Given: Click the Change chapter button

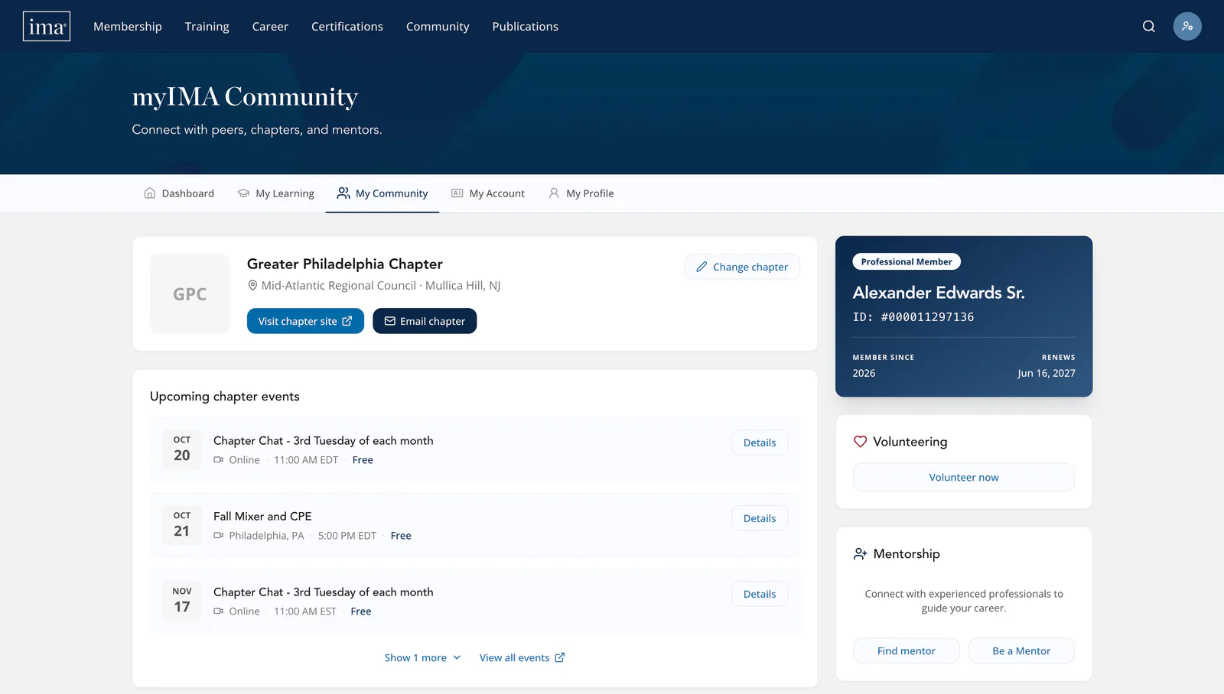Looking at the screenshot, I should (742, 267).
